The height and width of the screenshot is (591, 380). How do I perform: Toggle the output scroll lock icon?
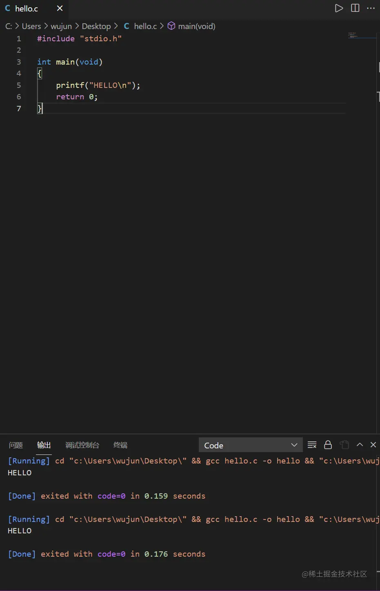tap(328, 445)
